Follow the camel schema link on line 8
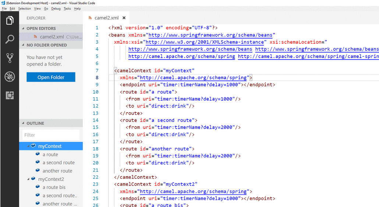Image resolution: width=379 pixels, height=207 pixels. (x=193, y=78)
